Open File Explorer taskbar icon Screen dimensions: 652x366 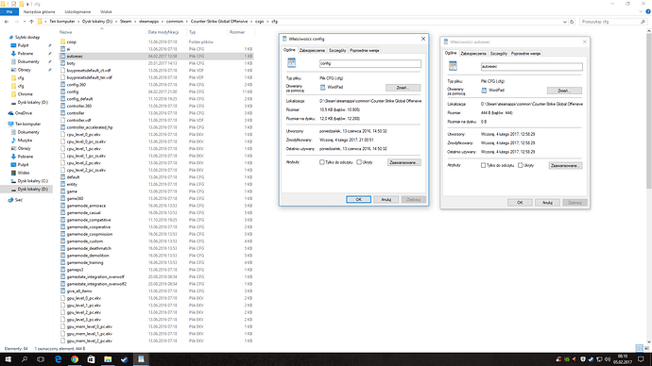click(108, 359)
